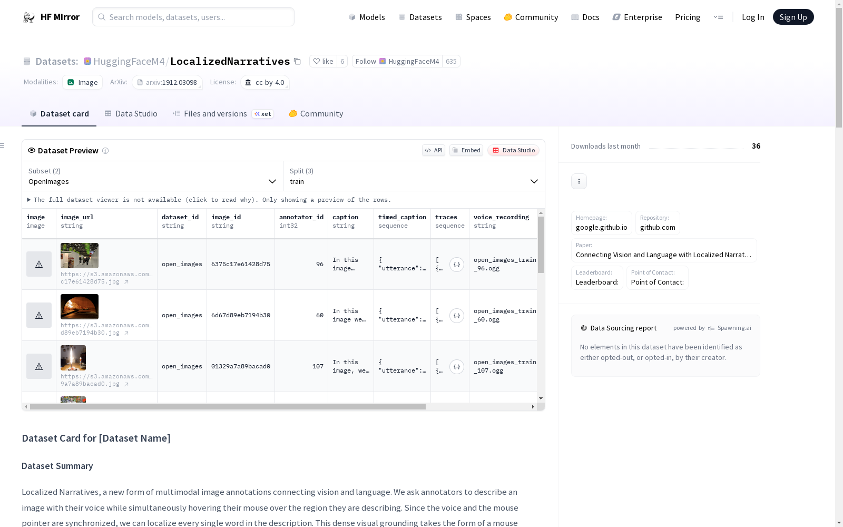Open the navigation overflow menu icon
The image size is (843, 527).
718,17
